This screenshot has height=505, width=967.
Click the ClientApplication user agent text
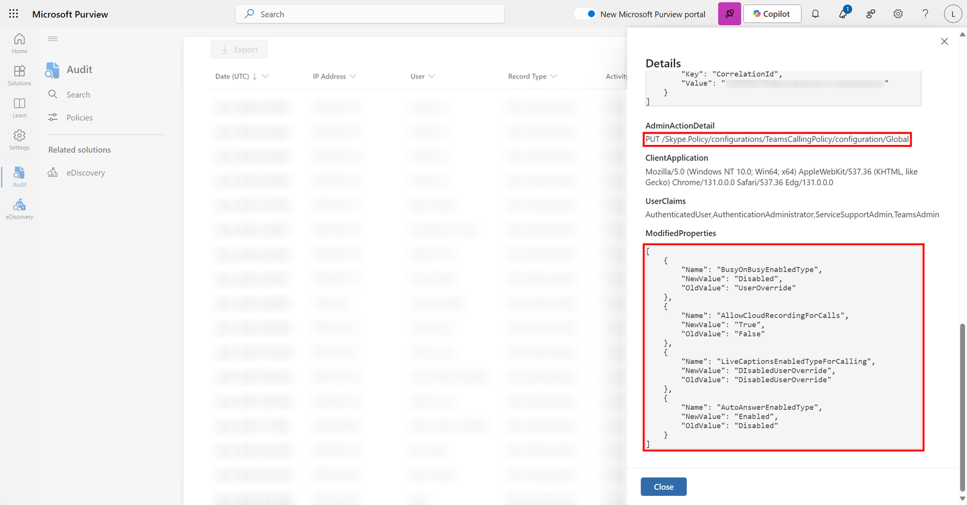tap(781, 177)
